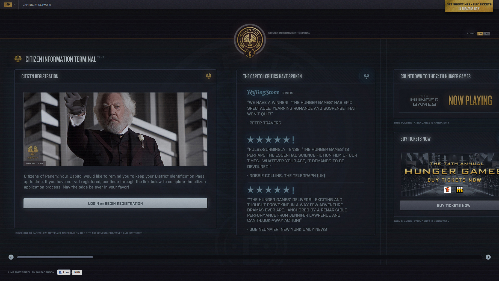Click the scroll right arrow button
The width and height of the screenshot is (499, 281).
(488, 257)
